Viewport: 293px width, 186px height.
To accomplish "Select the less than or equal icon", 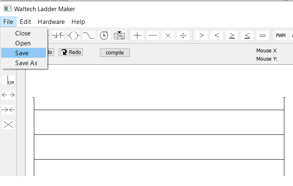I will tap(247, 35).
